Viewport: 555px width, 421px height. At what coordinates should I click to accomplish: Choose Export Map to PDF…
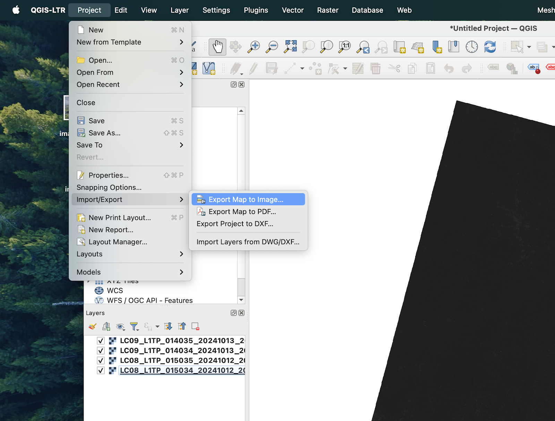[248, 212]
